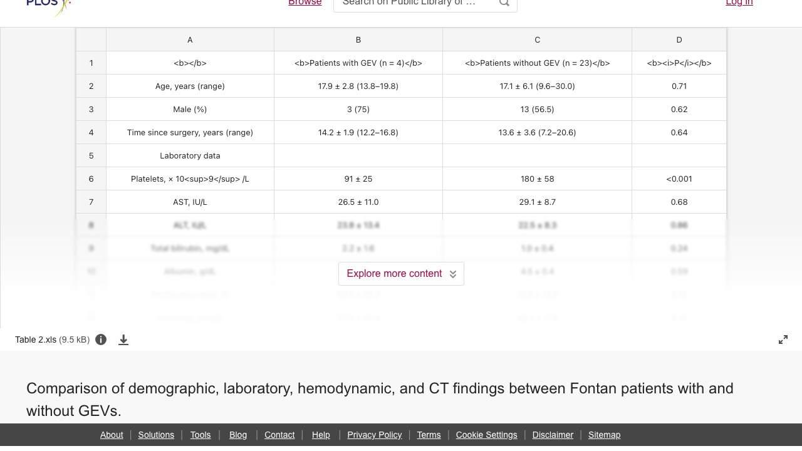Viewport: 802px width, 451px height.
Task: Download Table 2.xls using the download icon
Action: click(123, 340)
